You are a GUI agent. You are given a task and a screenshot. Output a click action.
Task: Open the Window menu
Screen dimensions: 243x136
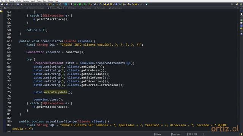pyautogui.click(x=50, y=1)
